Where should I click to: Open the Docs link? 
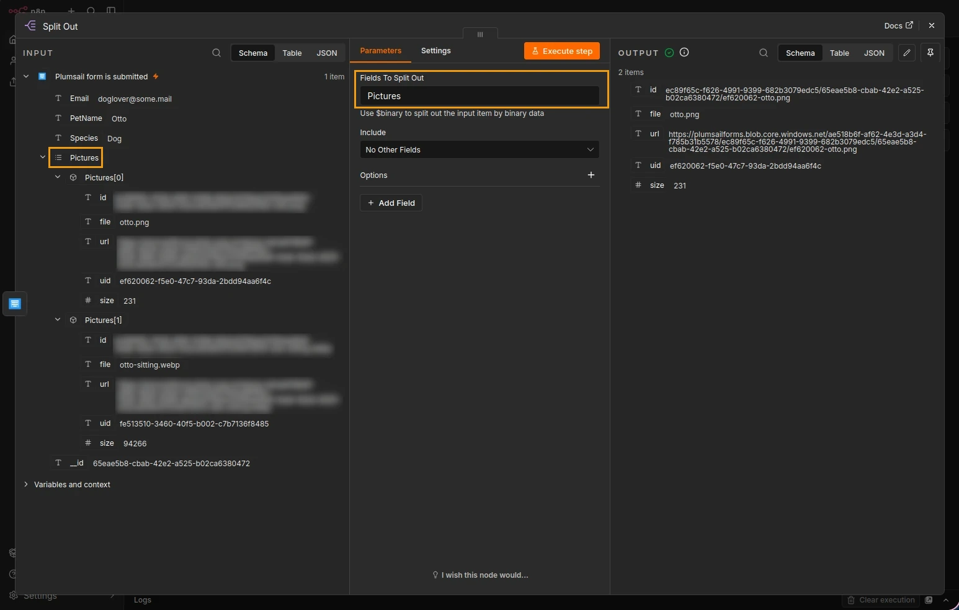coord(898,25)
